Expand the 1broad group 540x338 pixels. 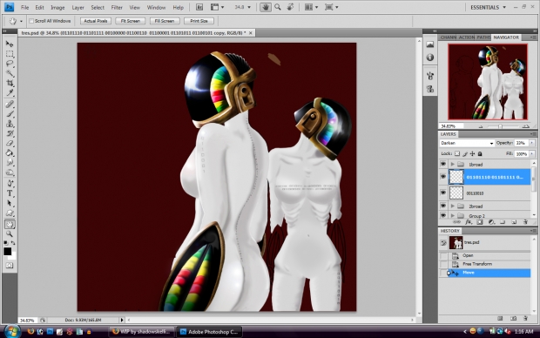[453, 165]
